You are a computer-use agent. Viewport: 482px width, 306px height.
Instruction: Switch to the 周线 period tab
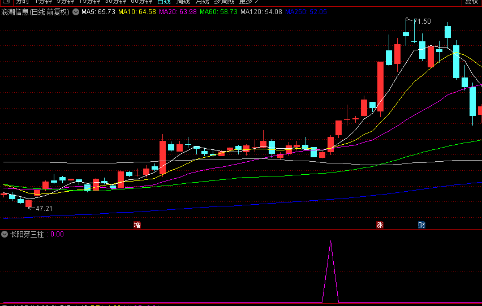tap(183, 2)
